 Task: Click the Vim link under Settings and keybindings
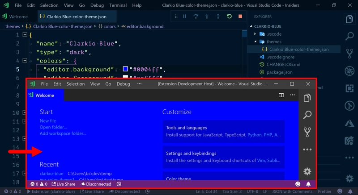[x=261, y=160]
